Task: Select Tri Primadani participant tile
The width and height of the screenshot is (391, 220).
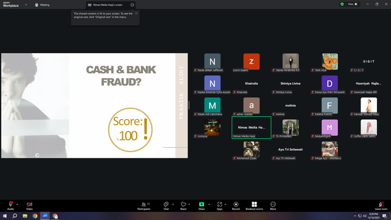Action: pyautogui.click(x=291, y=128)
